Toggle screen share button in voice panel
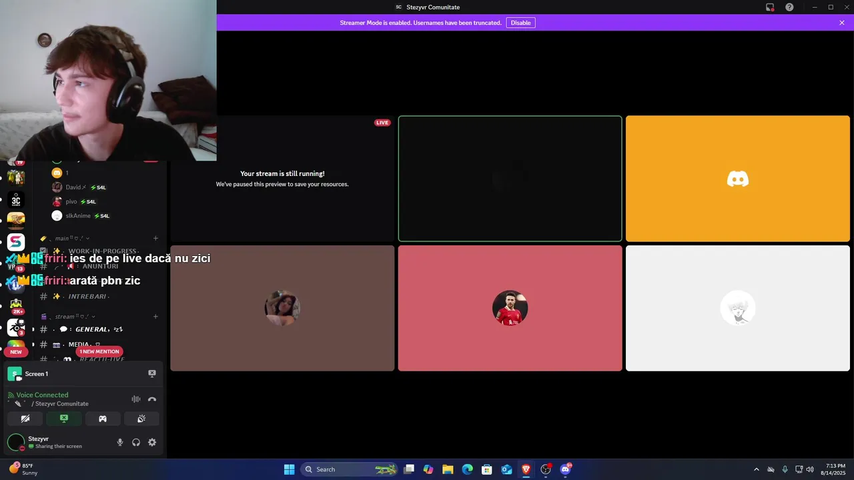Image resolution: width=854 pixels, height=480 pixels. tap(64, 419)
